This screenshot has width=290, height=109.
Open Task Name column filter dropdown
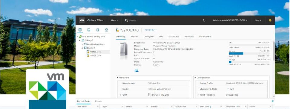click(x=98, y=107)
